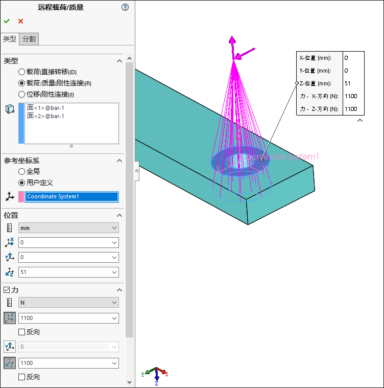Image resolution: width=384 pixels, height=388 pixels.
Task: Collapse the callout table chevron
Action: point(360,120)
